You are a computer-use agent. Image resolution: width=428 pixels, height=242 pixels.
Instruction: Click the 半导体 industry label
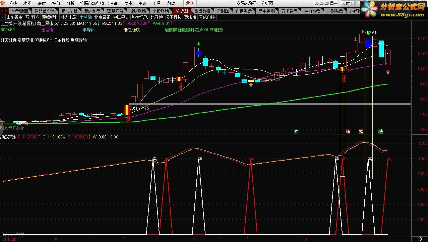click(x=88, y=30)
